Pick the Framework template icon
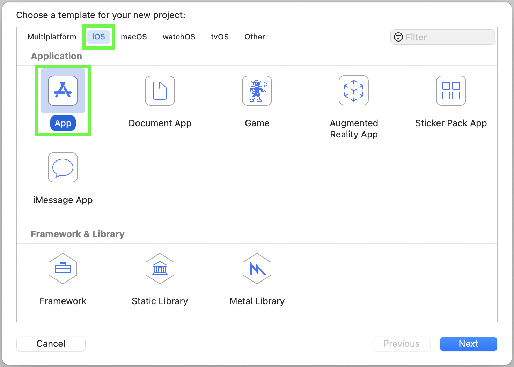Viewport: 514px width, 367px height. tap(63, 269)
